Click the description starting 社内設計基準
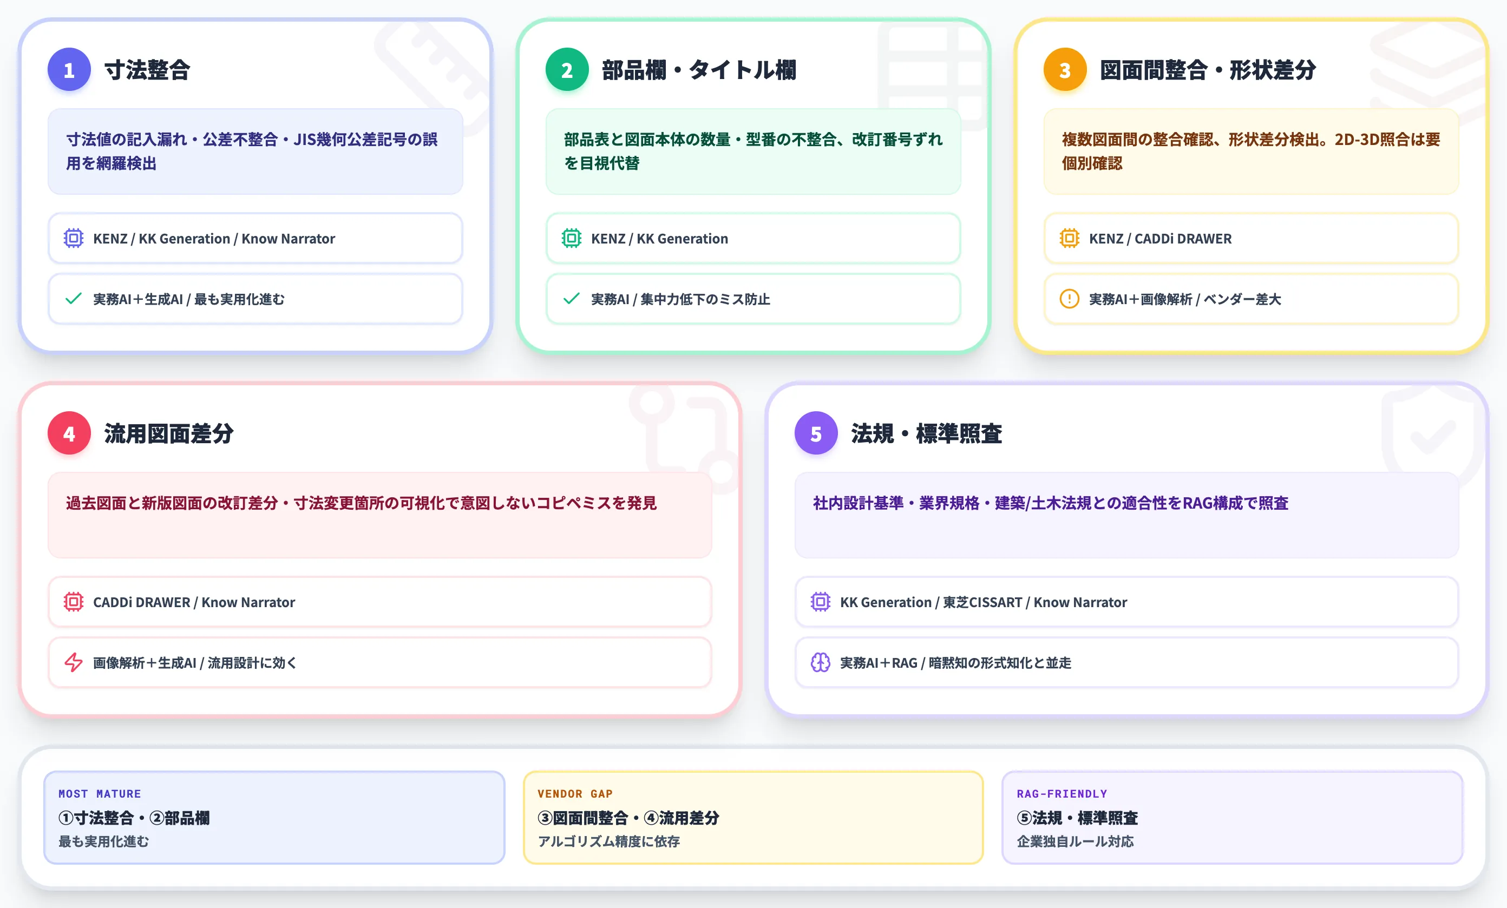Image resolution: width=1507 pixels, height=908 pixels. 1050,503
